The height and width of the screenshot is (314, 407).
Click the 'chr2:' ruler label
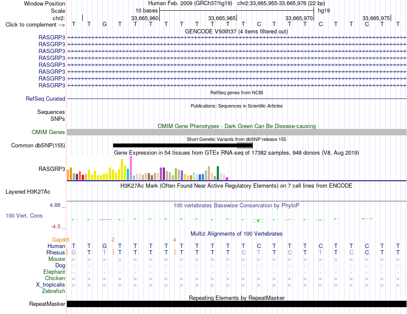59,18
